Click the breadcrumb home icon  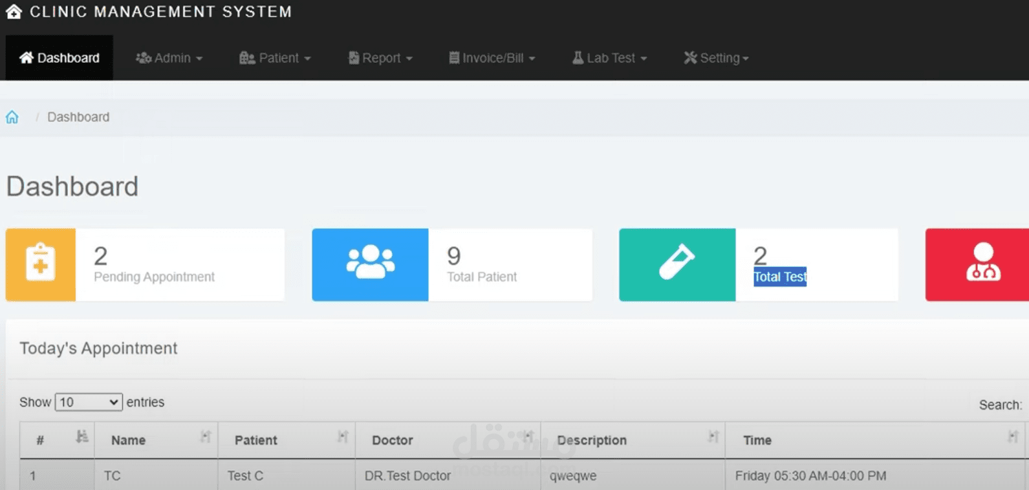tap(12, 117)
